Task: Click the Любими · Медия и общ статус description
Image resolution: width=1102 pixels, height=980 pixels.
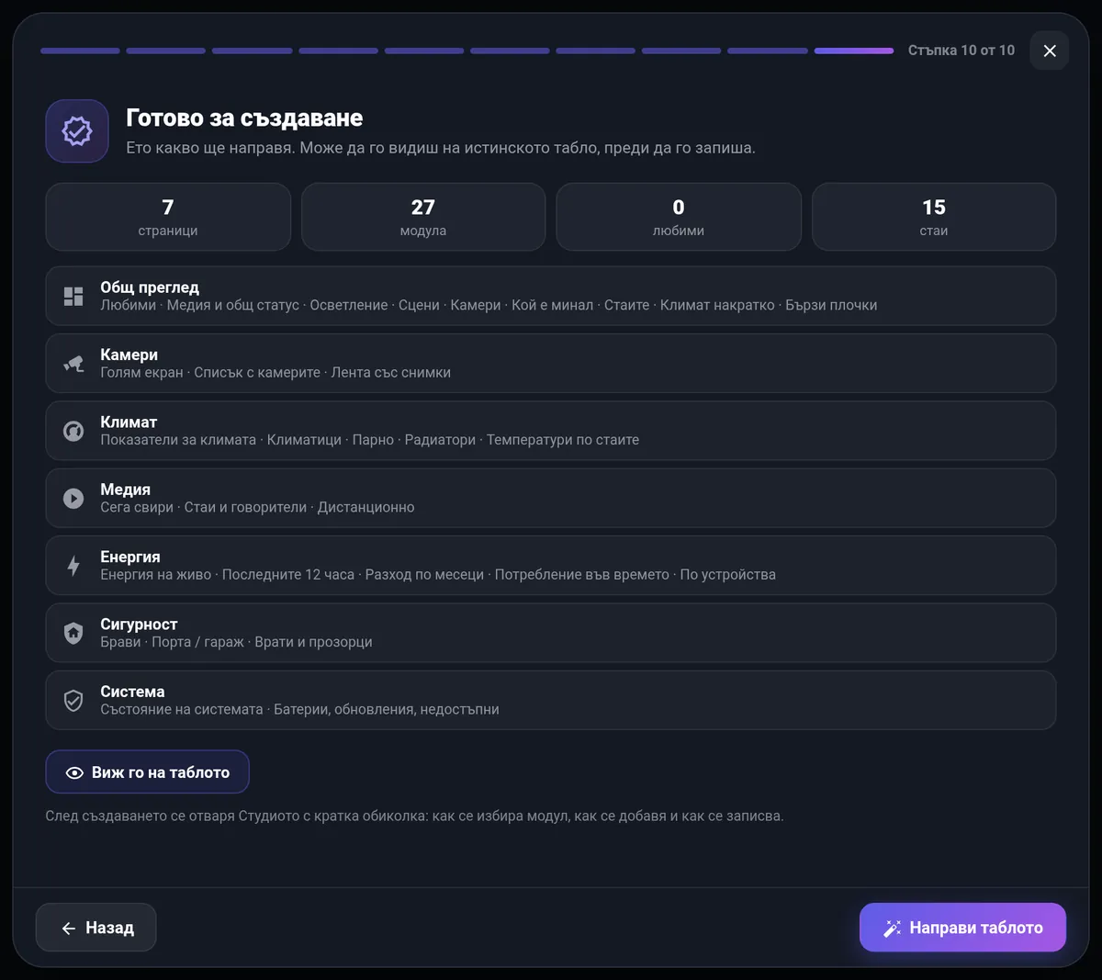Action: tap(489, 305)
